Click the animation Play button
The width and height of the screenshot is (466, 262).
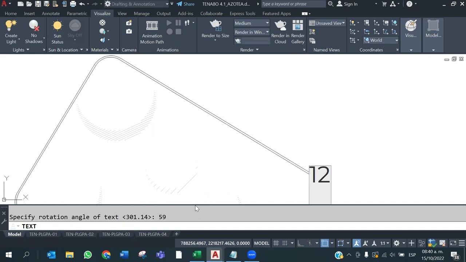[169, 23]
